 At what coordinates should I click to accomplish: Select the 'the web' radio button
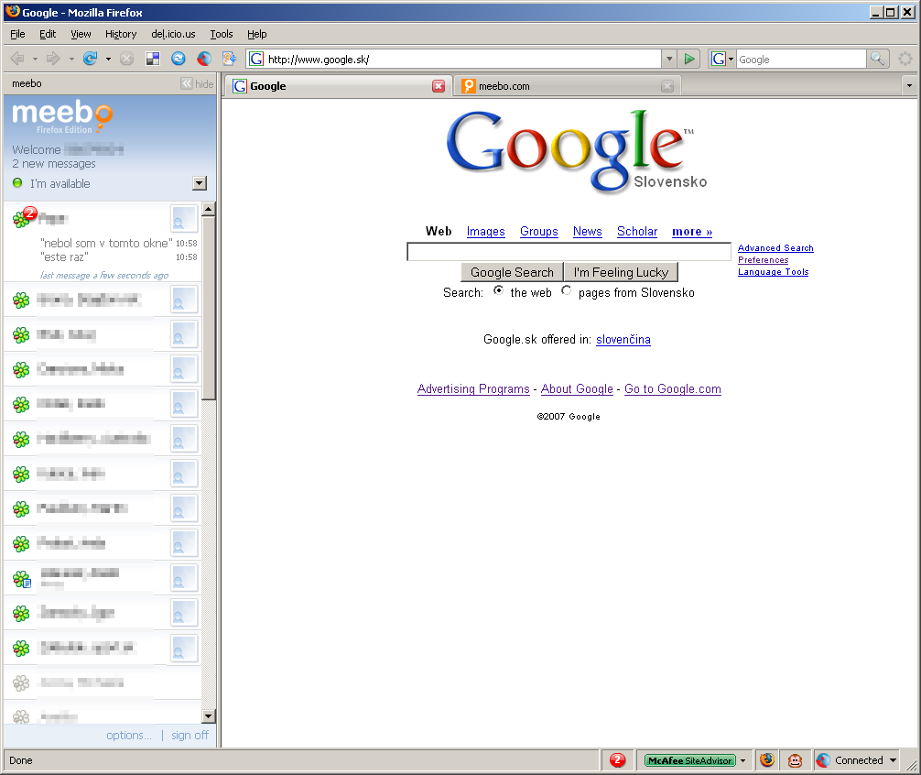pyautogui.click(x=498, y=290)
